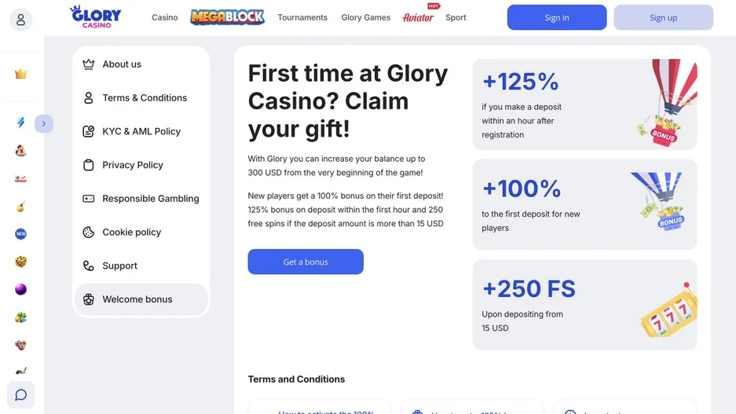The image size is (736, 414).
Task: Open the Tournaments menu item
Action: 302,17
